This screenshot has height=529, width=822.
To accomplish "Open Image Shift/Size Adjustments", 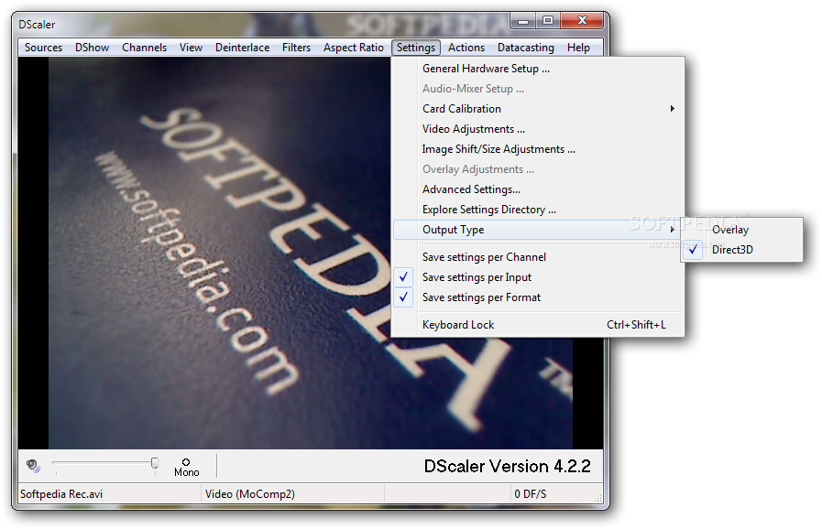I will (x=538, y=149).
